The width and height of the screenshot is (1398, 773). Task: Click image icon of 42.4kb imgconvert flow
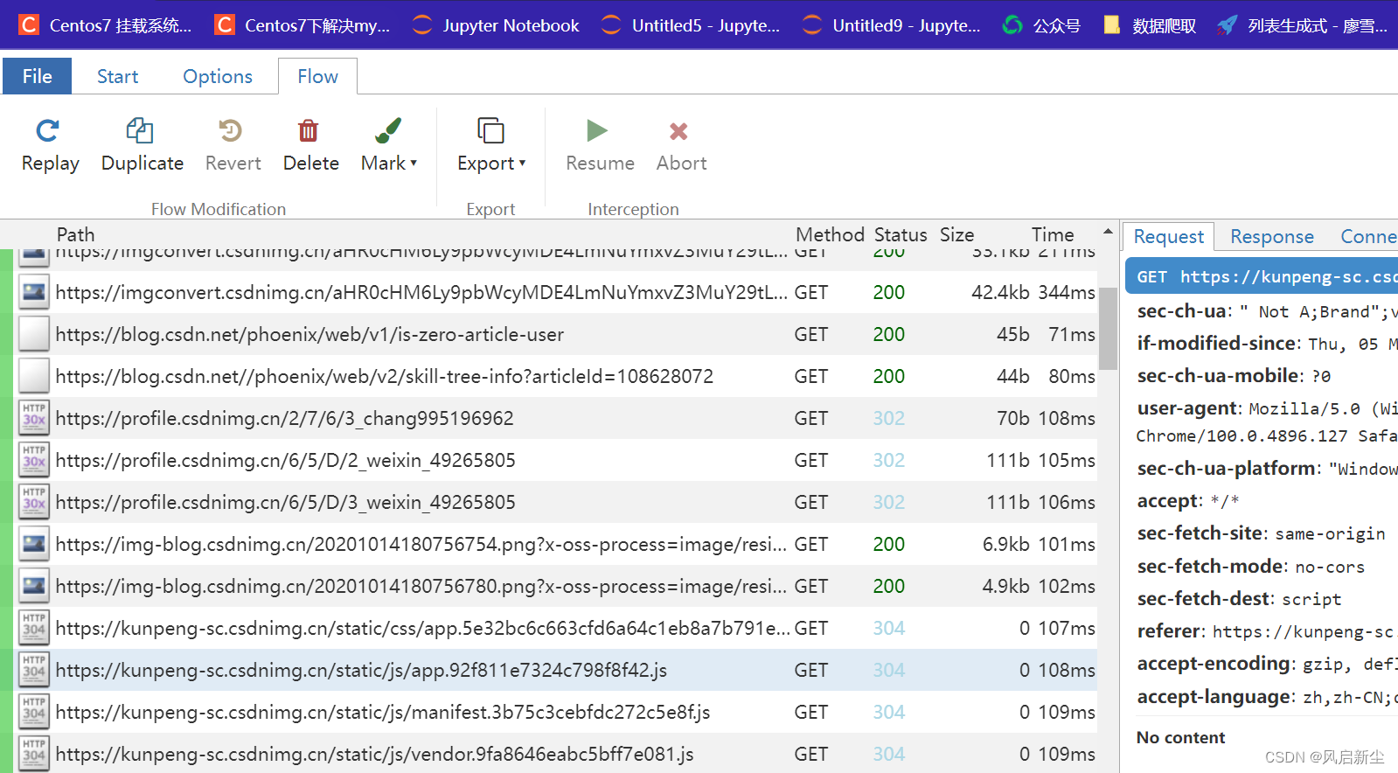(x=34, y=291)
